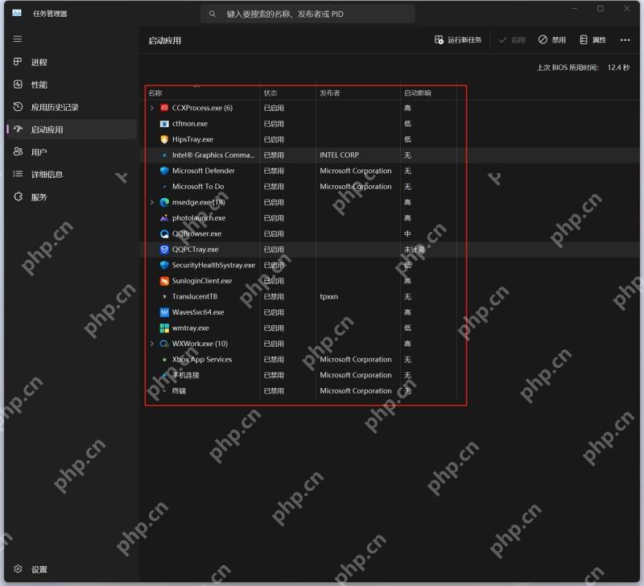Click the Microsoft Defender shield icon
The width and height of the screenshot is (644, 586).
tap(164, 171)
